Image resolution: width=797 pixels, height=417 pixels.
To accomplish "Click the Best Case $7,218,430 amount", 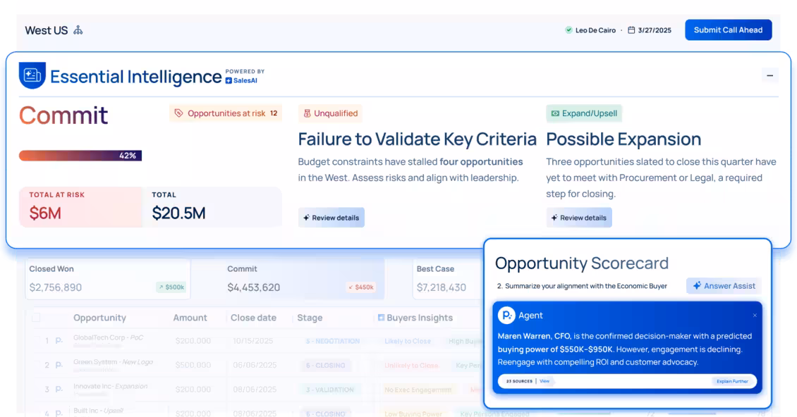I will coord(442,287).
